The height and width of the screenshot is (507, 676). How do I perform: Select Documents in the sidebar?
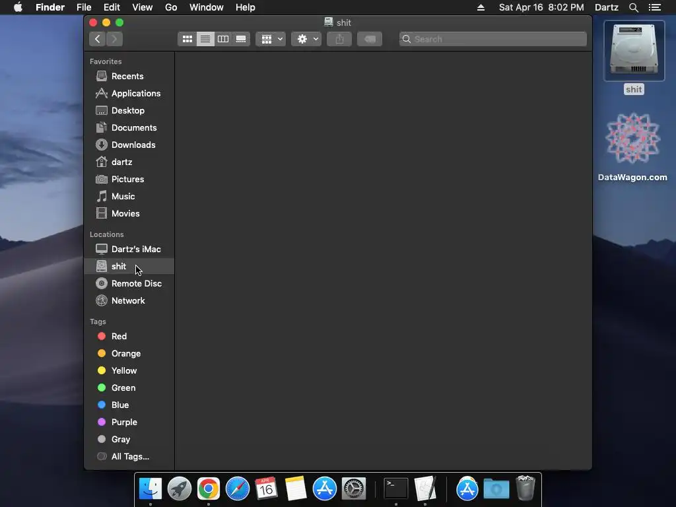pos(129,127)
